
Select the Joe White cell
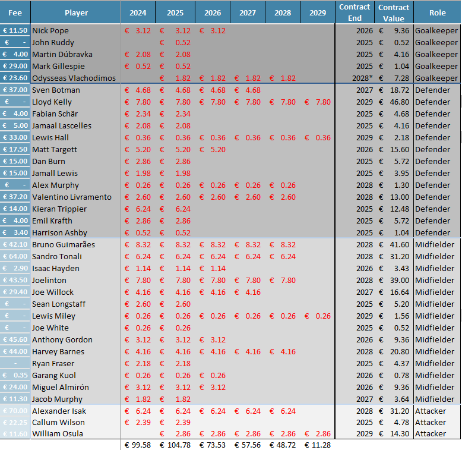click(75, 328)
